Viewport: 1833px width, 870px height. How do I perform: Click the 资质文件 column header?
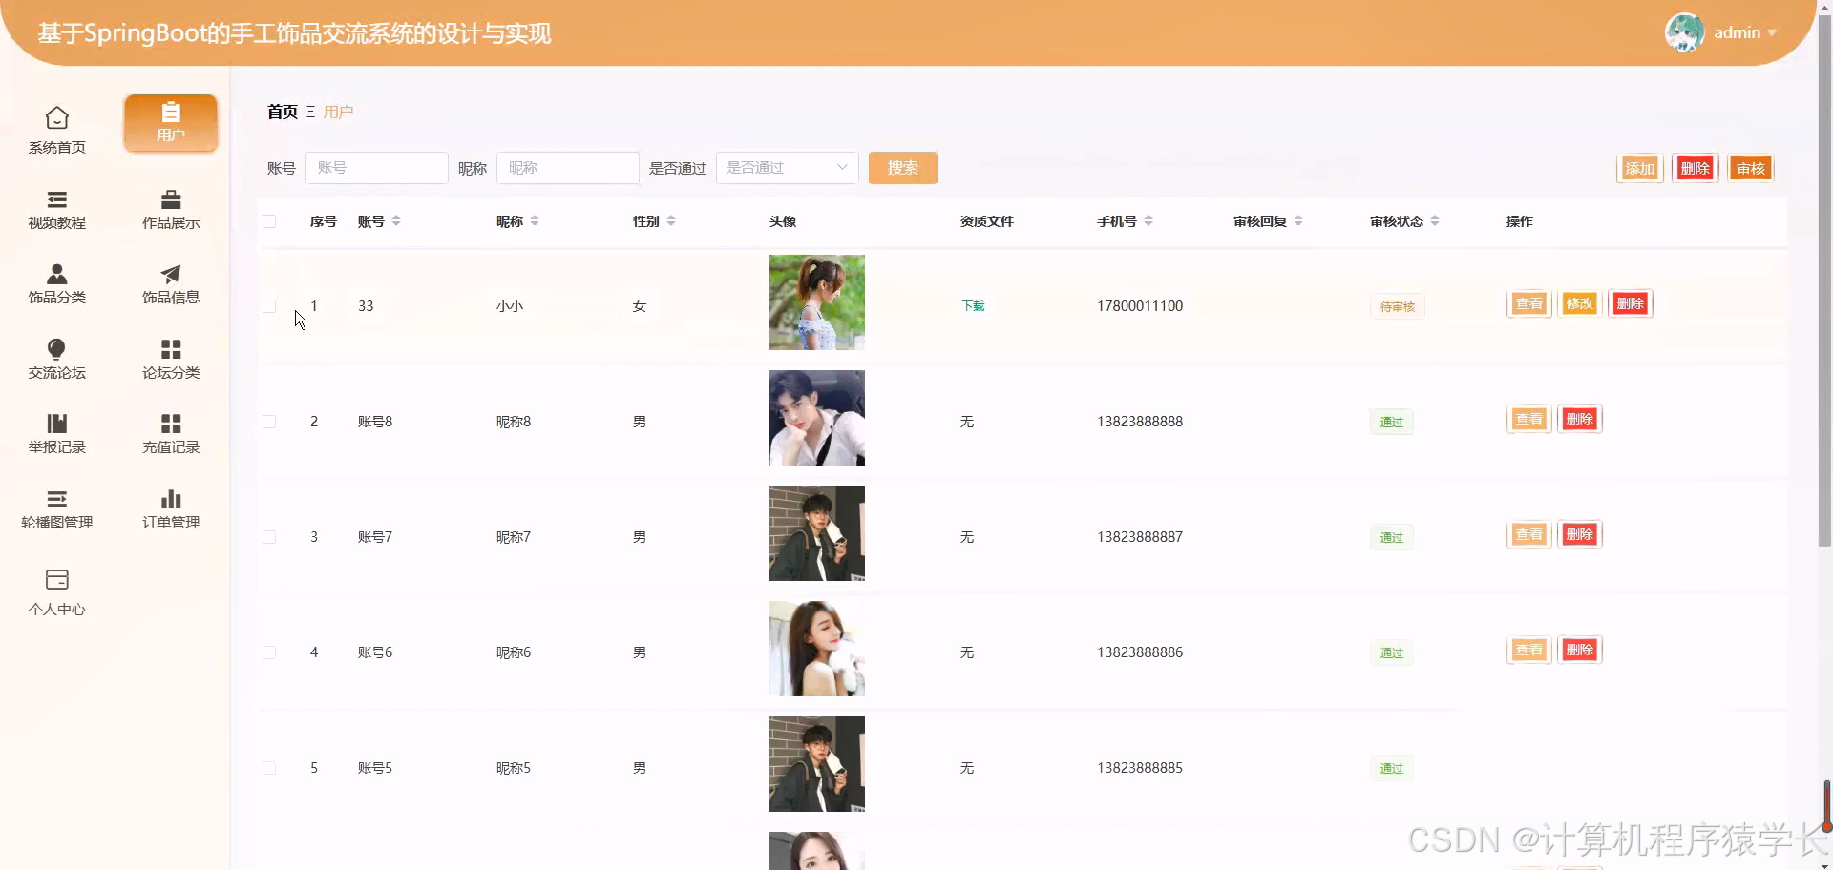[987, 221]
